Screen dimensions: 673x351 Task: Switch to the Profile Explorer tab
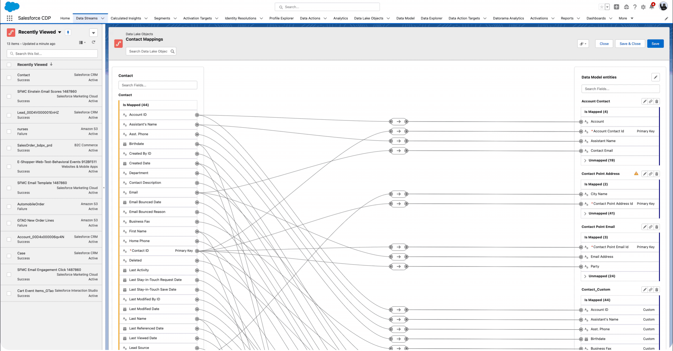tap(281, 18)
